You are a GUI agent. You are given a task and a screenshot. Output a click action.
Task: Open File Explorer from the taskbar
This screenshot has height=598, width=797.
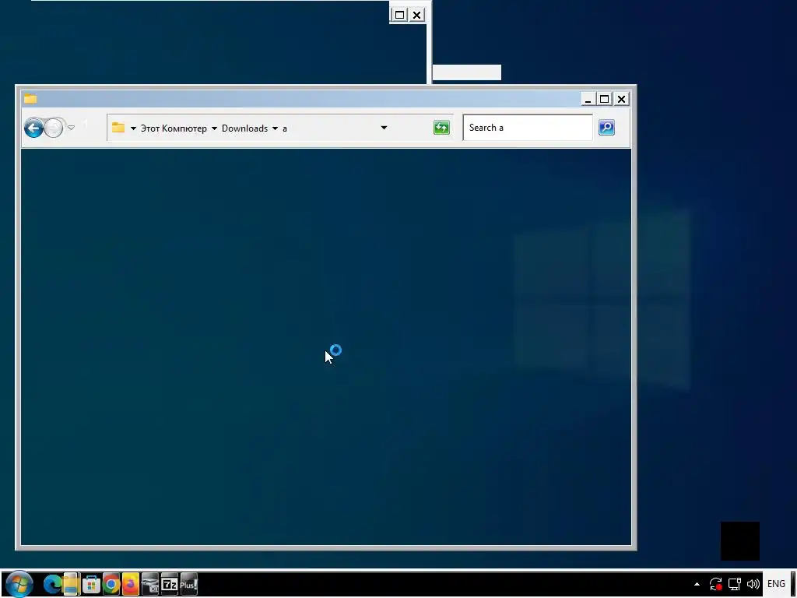(72, 584)
